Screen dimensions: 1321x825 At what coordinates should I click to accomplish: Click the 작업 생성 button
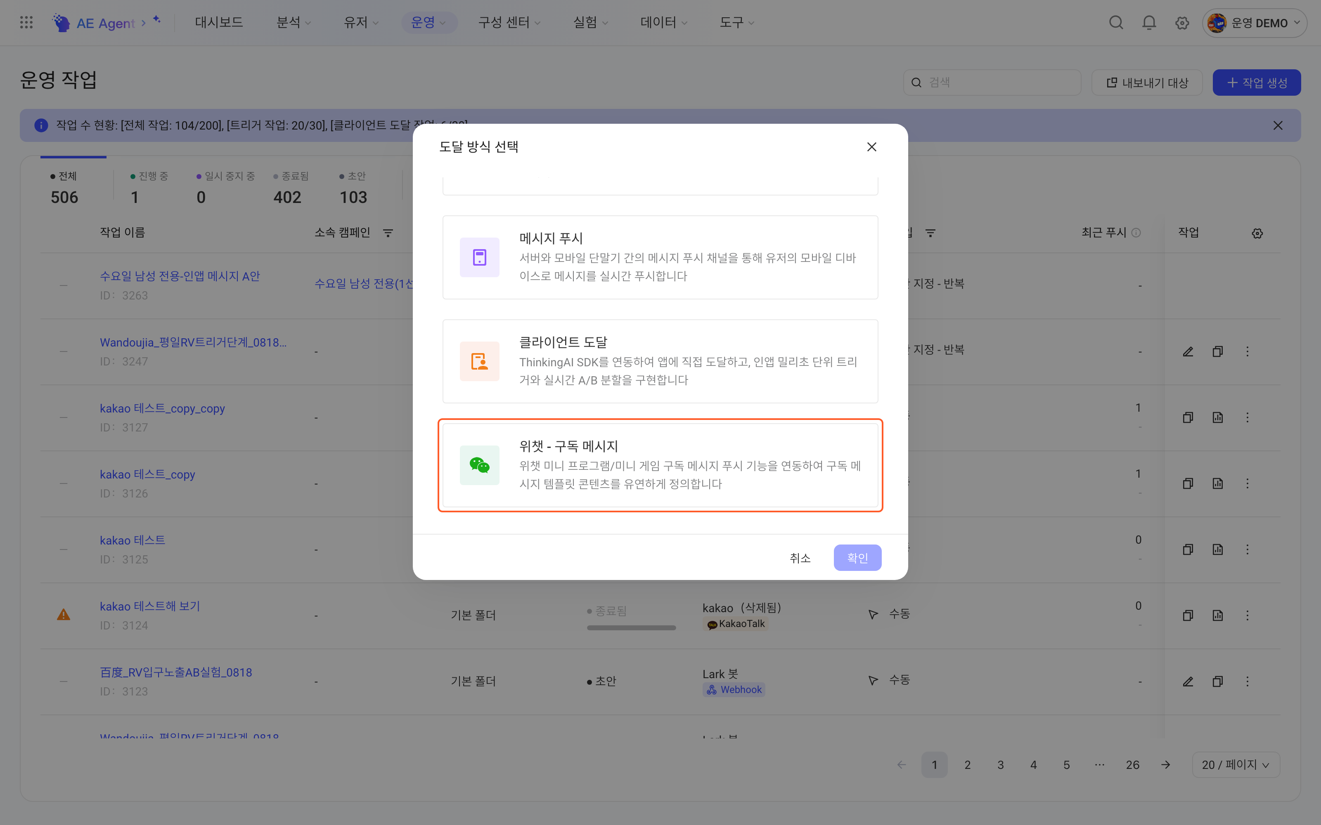click(x=1257, y=82)
